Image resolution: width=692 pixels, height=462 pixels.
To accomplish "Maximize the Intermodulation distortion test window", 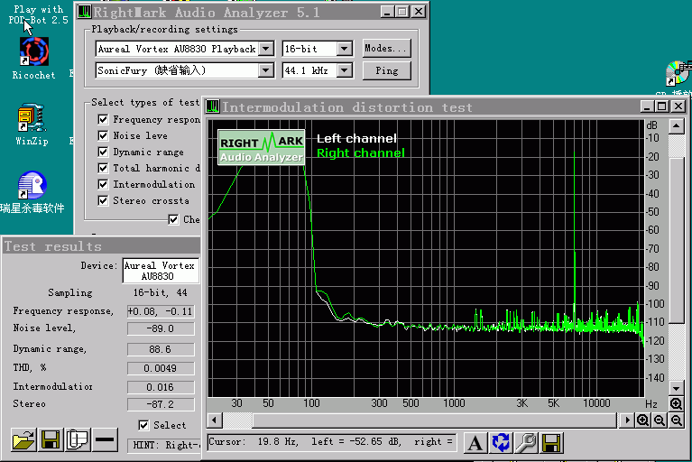I will point(662,106).
